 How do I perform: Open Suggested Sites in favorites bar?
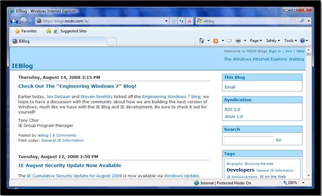(x=71, y=31)
